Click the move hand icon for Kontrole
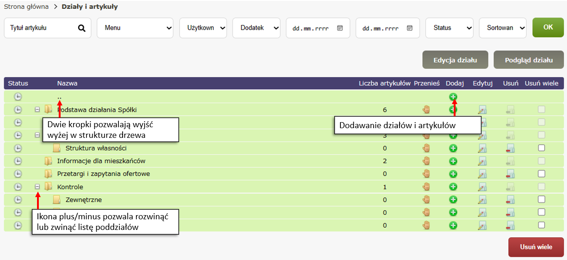Screen dimensions: 567x260 [426, 187]
